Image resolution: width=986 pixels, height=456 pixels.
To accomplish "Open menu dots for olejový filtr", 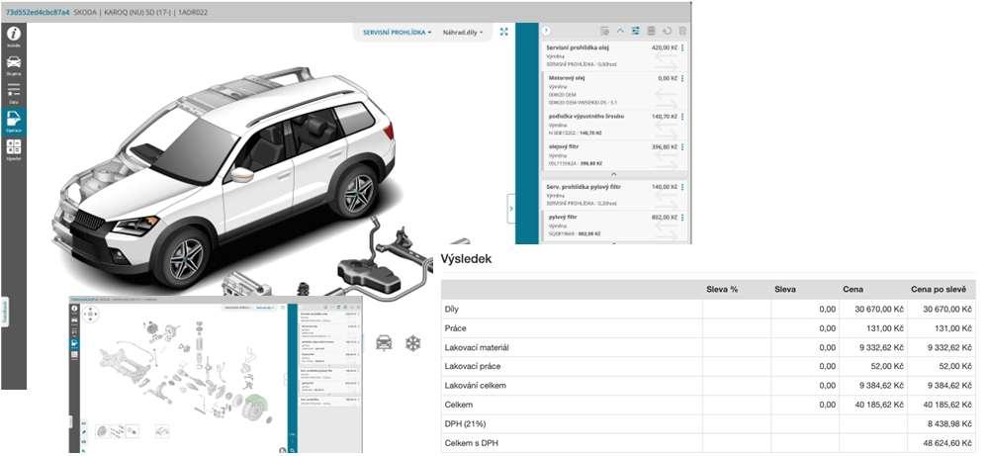I will 683,146.
